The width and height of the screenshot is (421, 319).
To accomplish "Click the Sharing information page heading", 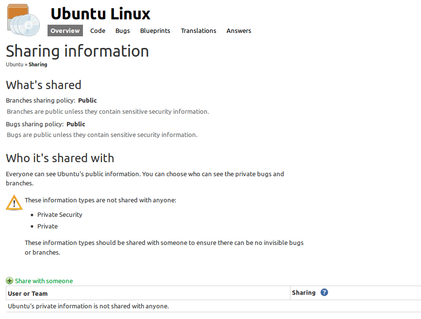I will point(78,51).
